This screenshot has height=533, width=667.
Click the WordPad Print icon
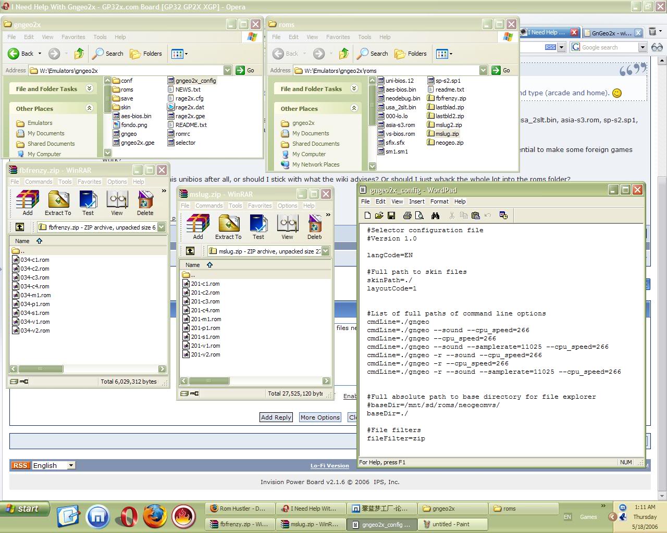coord(407,215)
